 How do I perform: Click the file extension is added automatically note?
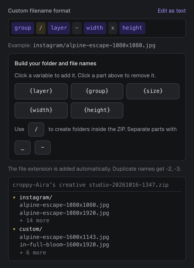coord(94,169)
